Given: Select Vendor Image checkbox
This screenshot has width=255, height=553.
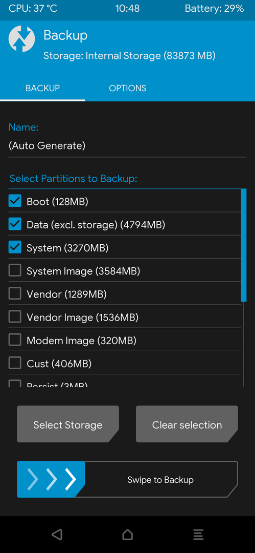Looking at the screenshot, I should point(15,317).
